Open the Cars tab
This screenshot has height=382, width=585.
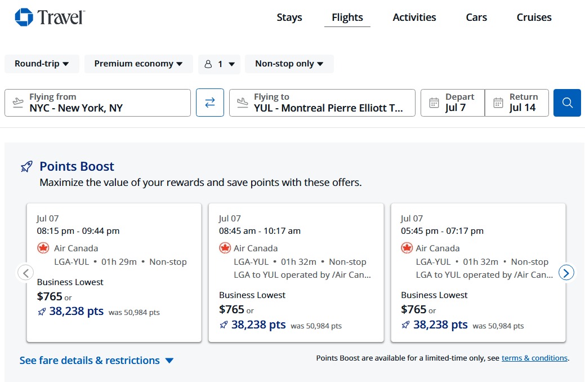[476, 17]
